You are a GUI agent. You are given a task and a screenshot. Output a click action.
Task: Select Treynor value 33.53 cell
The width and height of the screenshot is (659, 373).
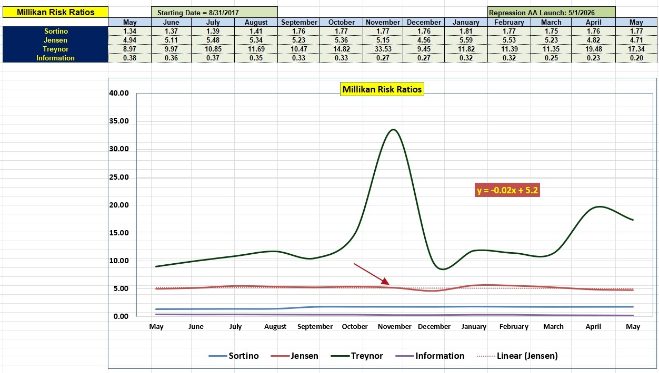[383, 49]
